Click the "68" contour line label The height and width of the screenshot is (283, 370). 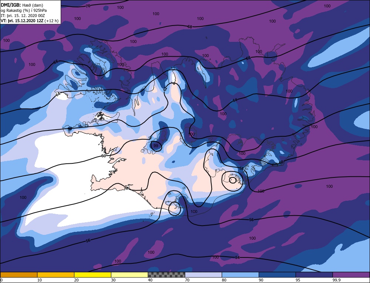(x=190, y=27)
